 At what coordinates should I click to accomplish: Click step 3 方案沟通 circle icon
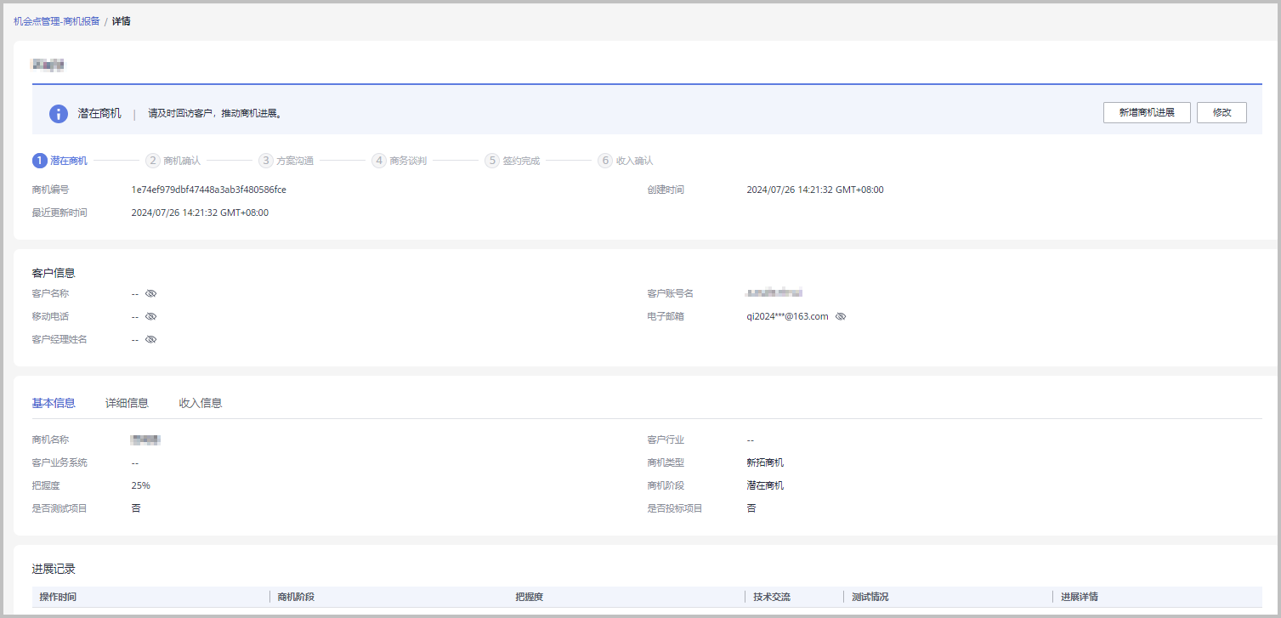pos(265,161)
